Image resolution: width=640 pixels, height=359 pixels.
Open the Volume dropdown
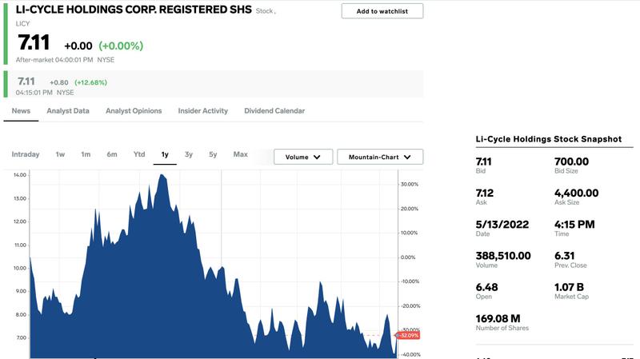point(303,157)
